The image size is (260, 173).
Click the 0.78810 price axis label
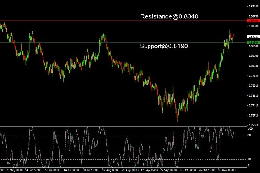click(253, 86)
